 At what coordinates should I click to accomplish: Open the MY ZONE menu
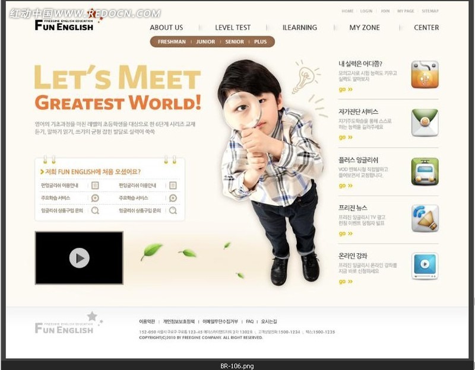363,27
